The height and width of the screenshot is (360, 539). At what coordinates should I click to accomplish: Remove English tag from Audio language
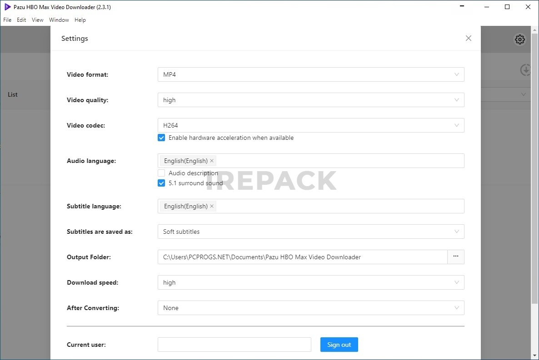(212, 161)
